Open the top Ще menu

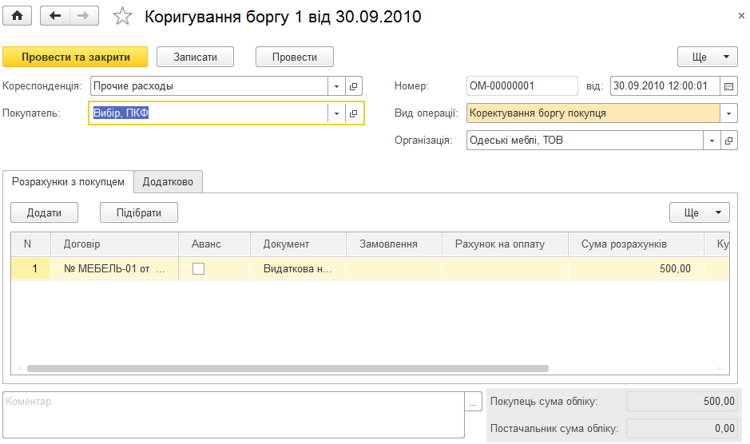[x=708, y=57]
